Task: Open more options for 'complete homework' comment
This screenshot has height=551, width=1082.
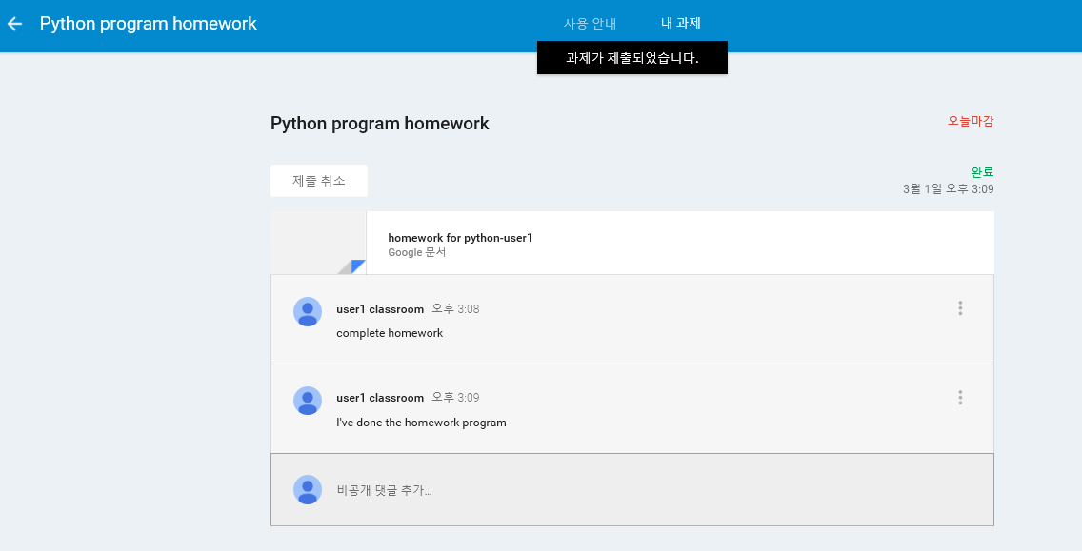Action: pos(960,308)
